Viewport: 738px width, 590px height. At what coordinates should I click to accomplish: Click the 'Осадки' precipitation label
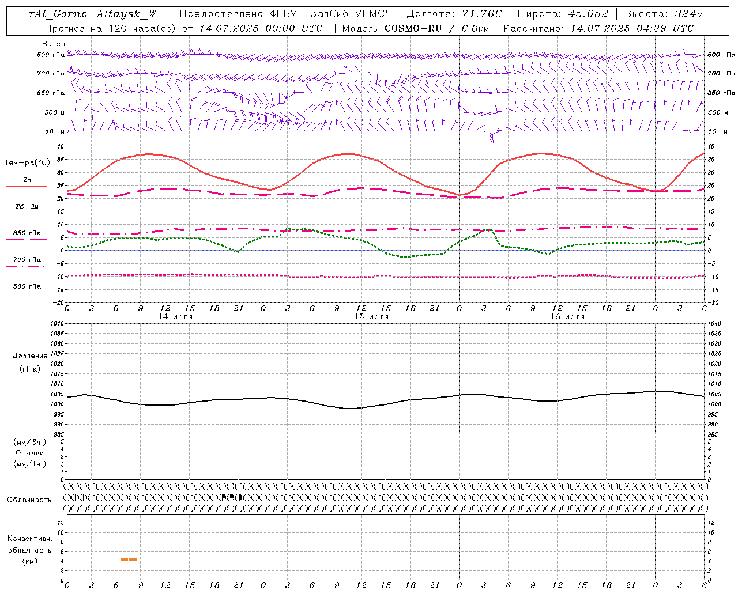[30, 453]
